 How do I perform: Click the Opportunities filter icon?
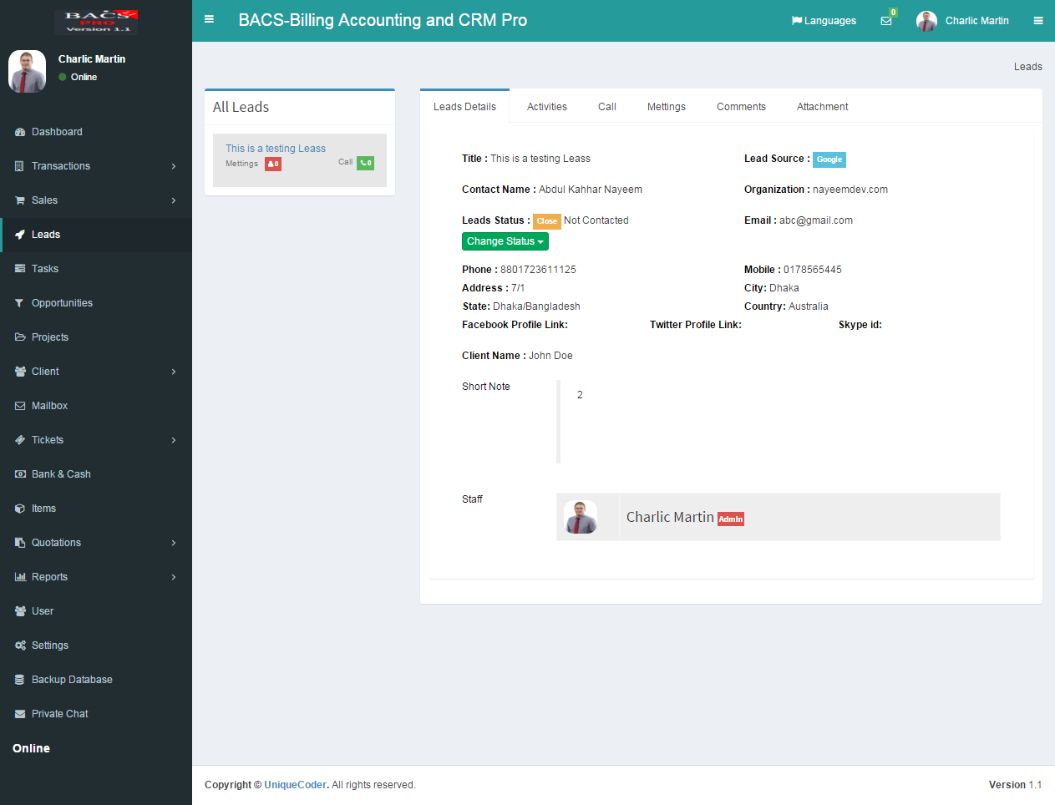(19, 303)
